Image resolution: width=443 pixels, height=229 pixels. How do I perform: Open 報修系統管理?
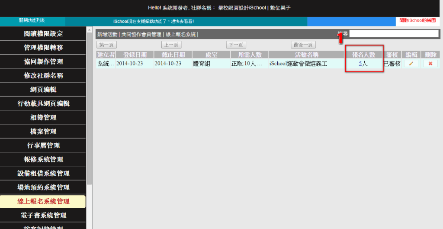point(43,159)
